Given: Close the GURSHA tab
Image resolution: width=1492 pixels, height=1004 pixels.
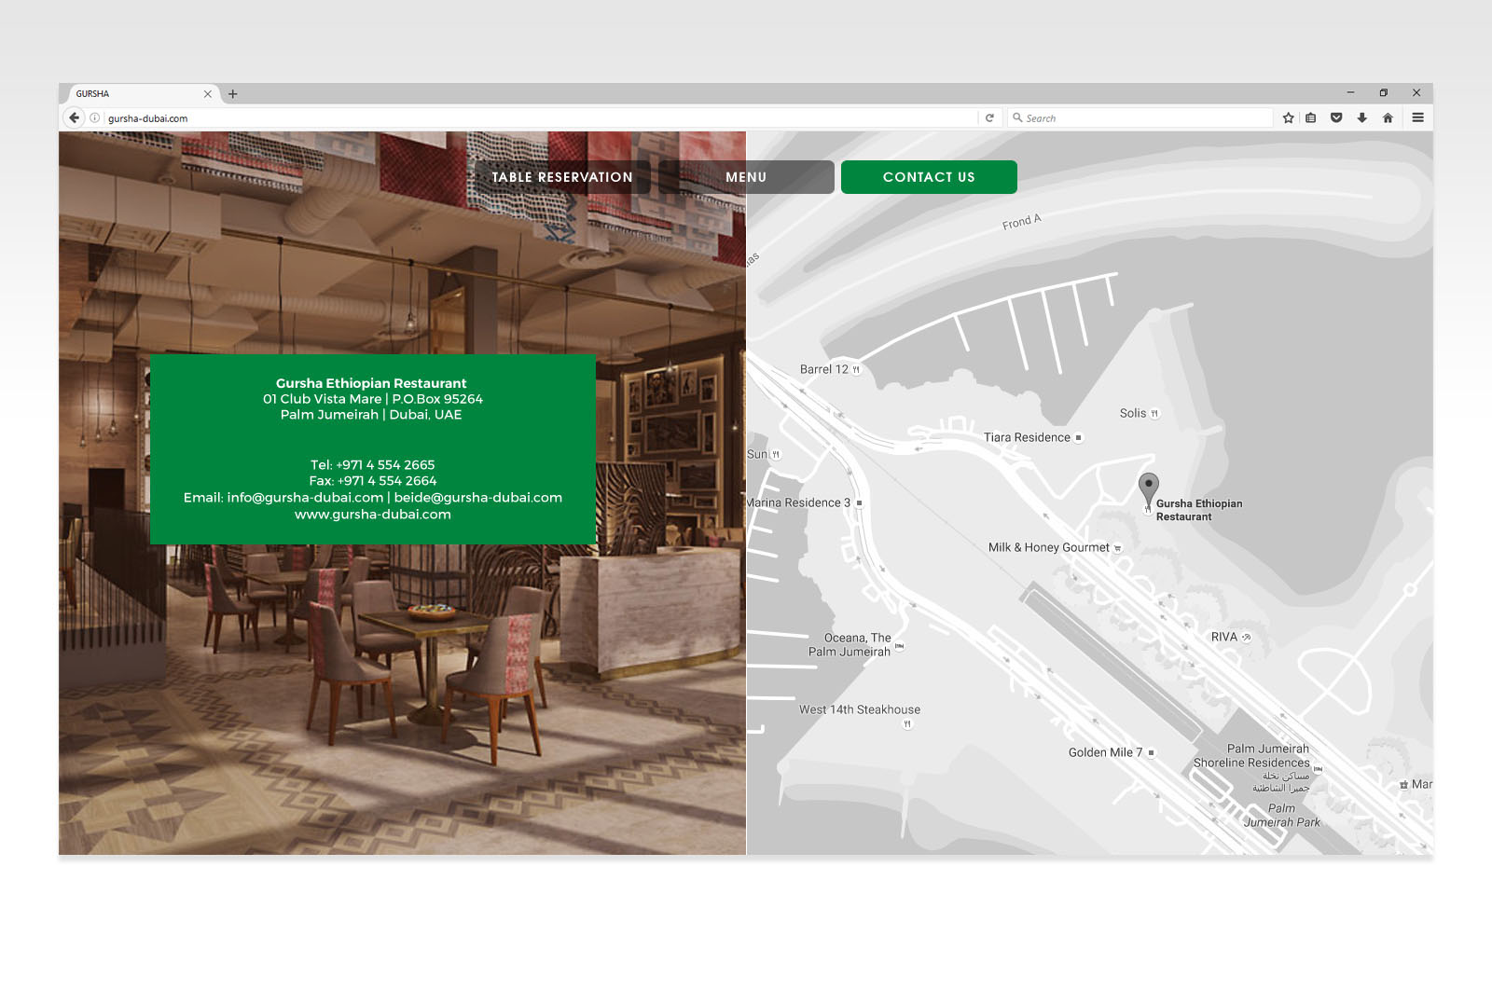Looking at the screenshot, I should pos(208,94).
